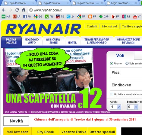Image resolution: width=142 pixels, height=135 pixels.
Task: Open the MS bookmark
Action: click(x=6, y=17)
